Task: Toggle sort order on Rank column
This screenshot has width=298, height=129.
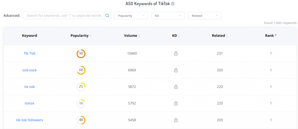Action: pyautogui.click(x=276, y=36)
